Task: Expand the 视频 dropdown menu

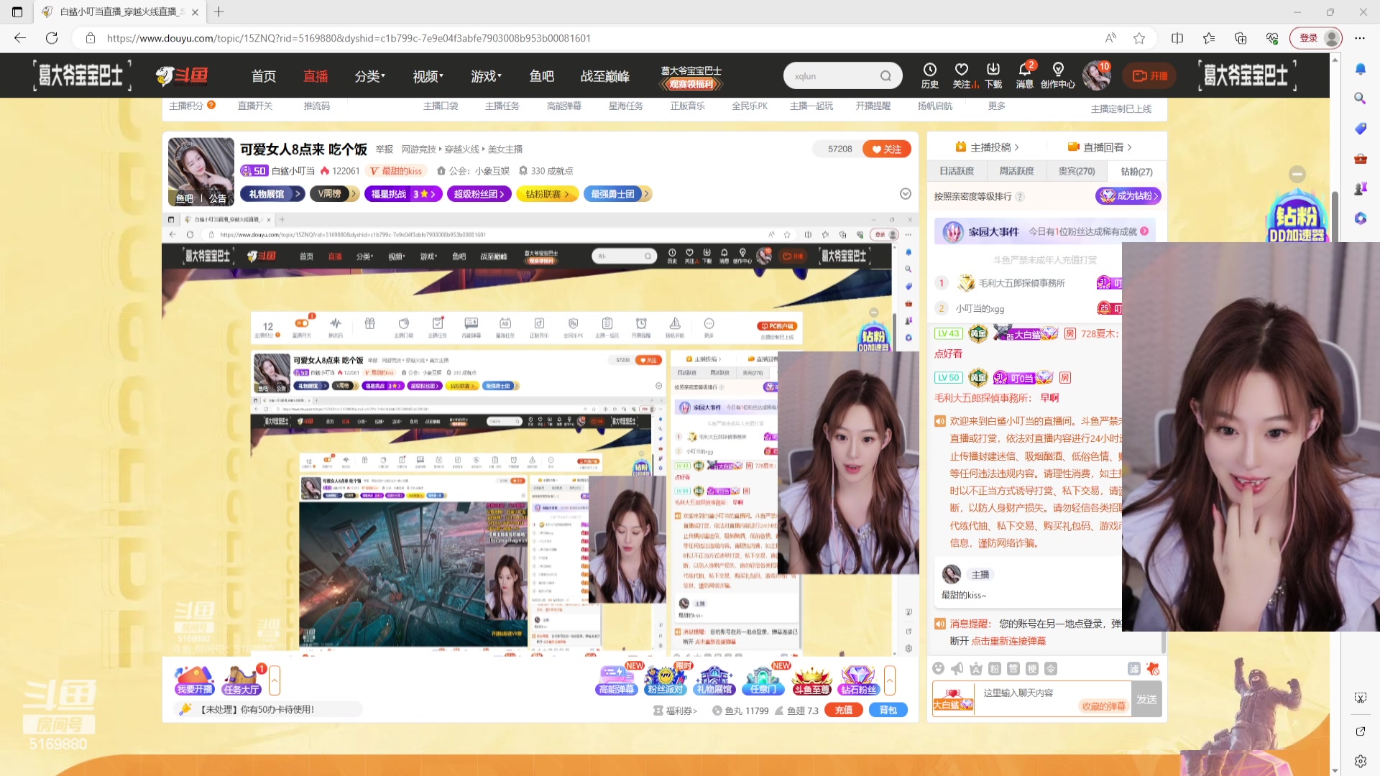Action: tap(428, 76)
